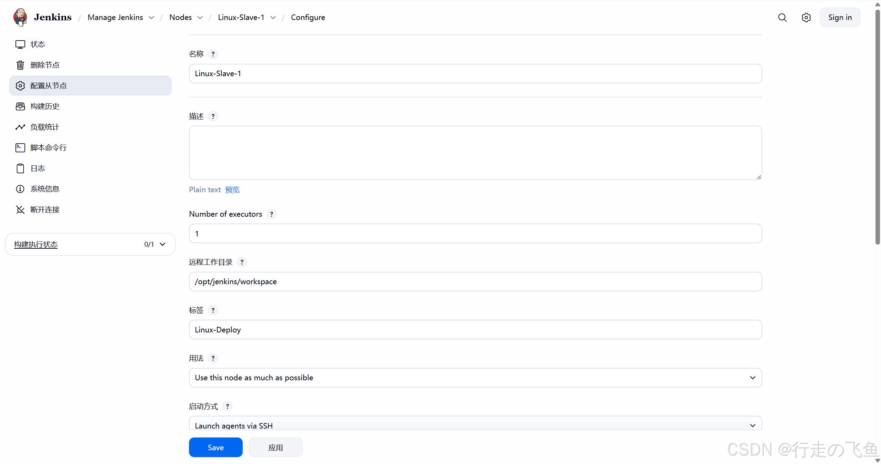Screen dimensions: 881x464
Task: Click the 负载统计 chart icon
Action: coord(20,127)
